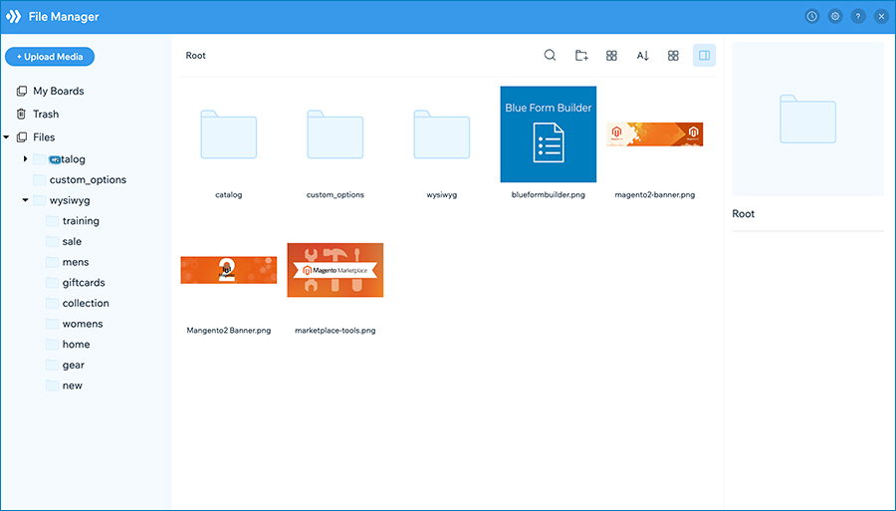The image size is (896, 511).
Task: Collapse the Files tree arrow
Action: pos(6,137)
